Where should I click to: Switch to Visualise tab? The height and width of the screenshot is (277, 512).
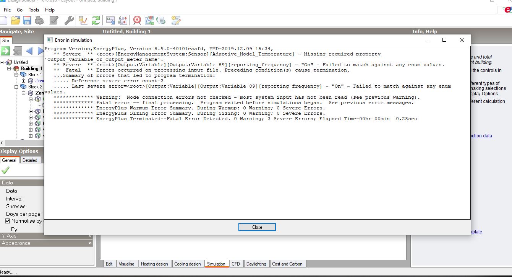pyautogui.click(x=126, y=264)
